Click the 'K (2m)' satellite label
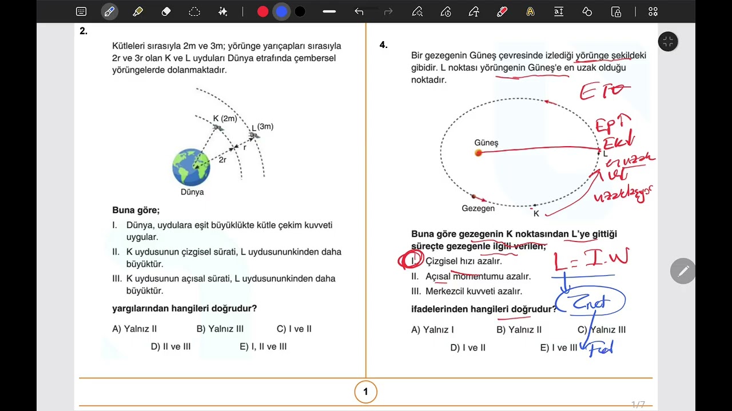This screenshot has width=732, height=411. coord(225,118)
